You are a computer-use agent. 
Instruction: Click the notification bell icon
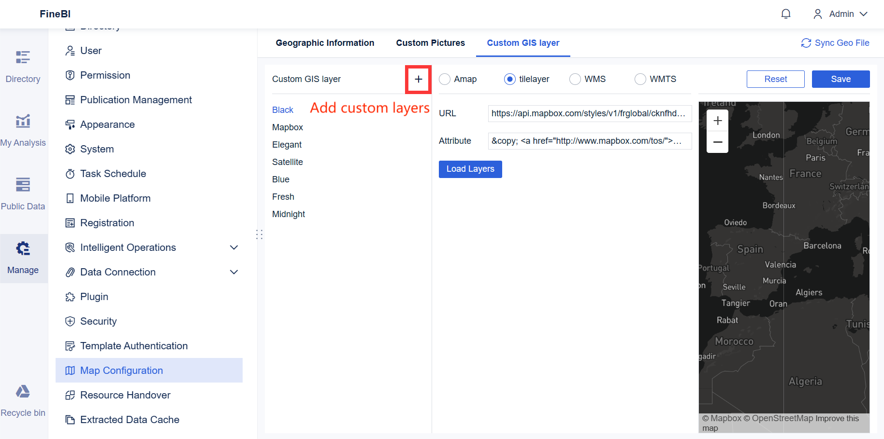point(786,14)
